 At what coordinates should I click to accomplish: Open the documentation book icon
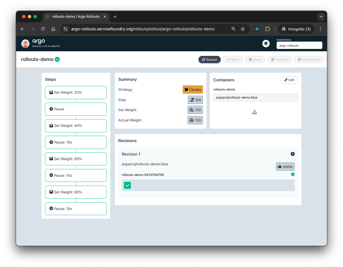[266, 44]
